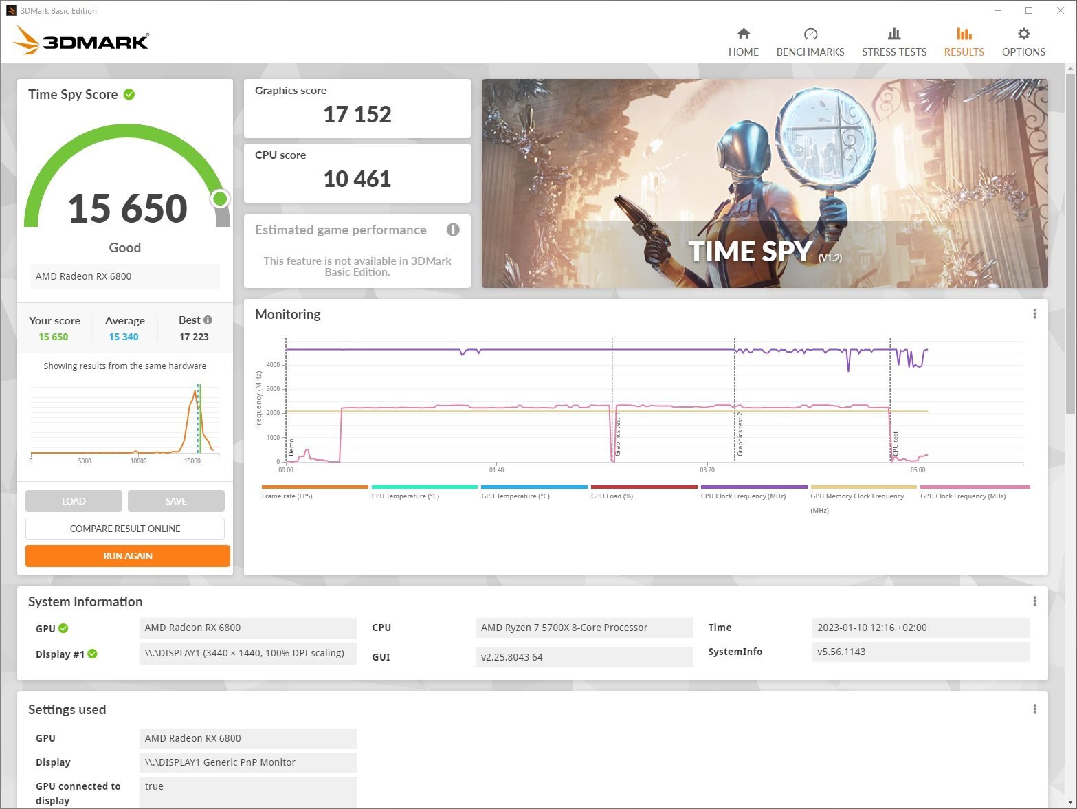Click the Graphics score 17 152 value
Image resolution: width=1077 pixels, height=809 pixels.
click(357, 114)
